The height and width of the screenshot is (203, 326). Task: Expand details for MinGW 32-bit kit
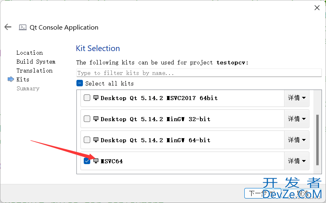coord(296,119)
